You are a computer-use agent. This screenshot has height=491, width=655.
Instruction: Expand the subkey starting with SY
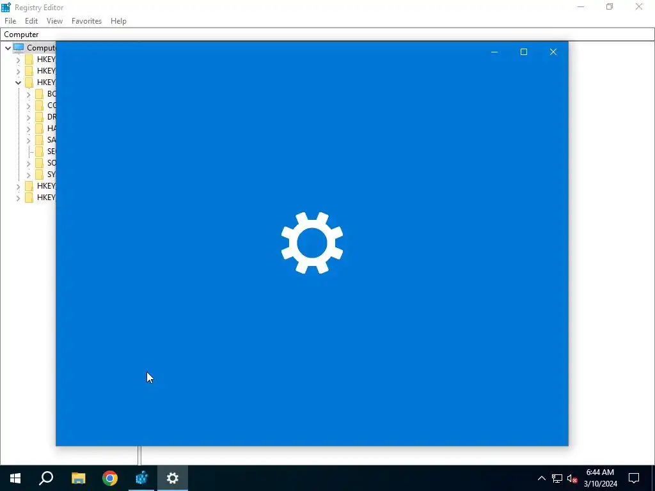point(28,175)
